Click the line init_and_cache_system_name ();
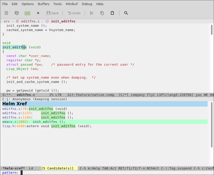This screenshot has width=214, height=175. tap(37, 82)
